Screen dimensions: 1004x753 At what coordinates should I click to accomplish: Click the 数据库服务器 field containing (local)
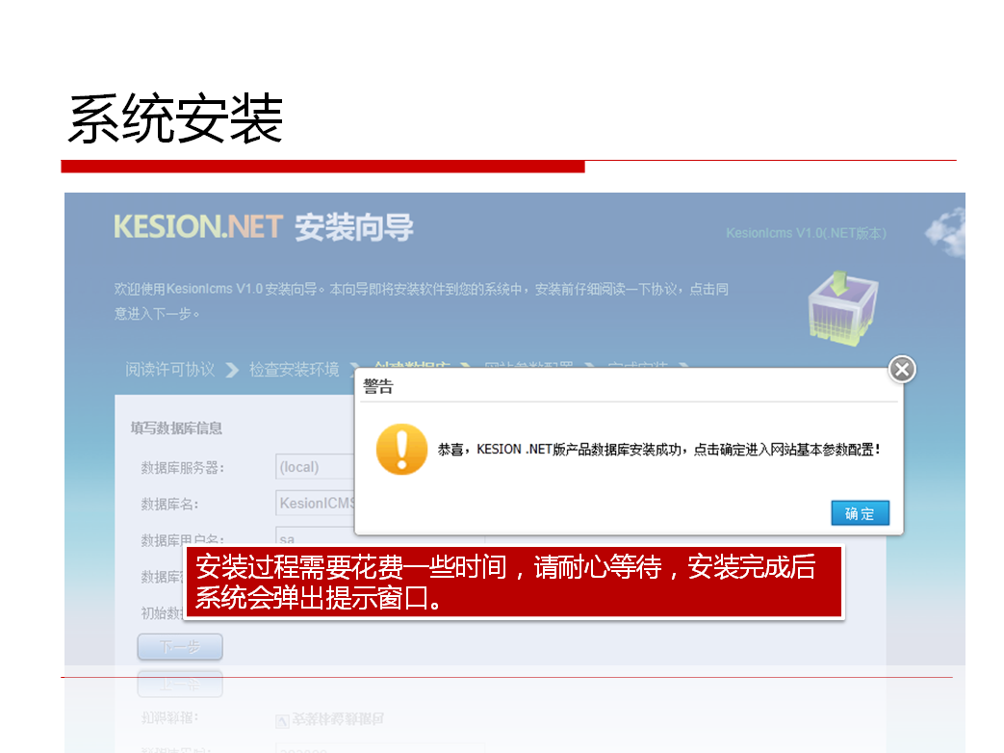[x=315, y=467]
